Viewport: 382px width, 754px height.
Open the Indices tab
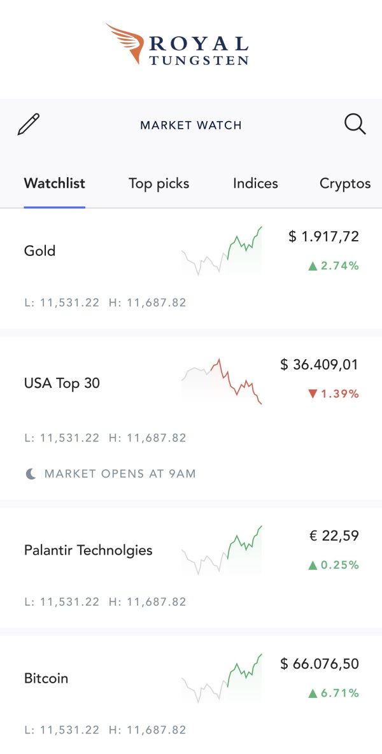255,183
